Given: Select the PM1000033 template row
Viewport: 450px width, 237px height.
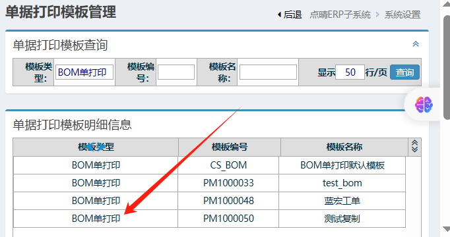Looking at the screenshot, I should (209, 183).
